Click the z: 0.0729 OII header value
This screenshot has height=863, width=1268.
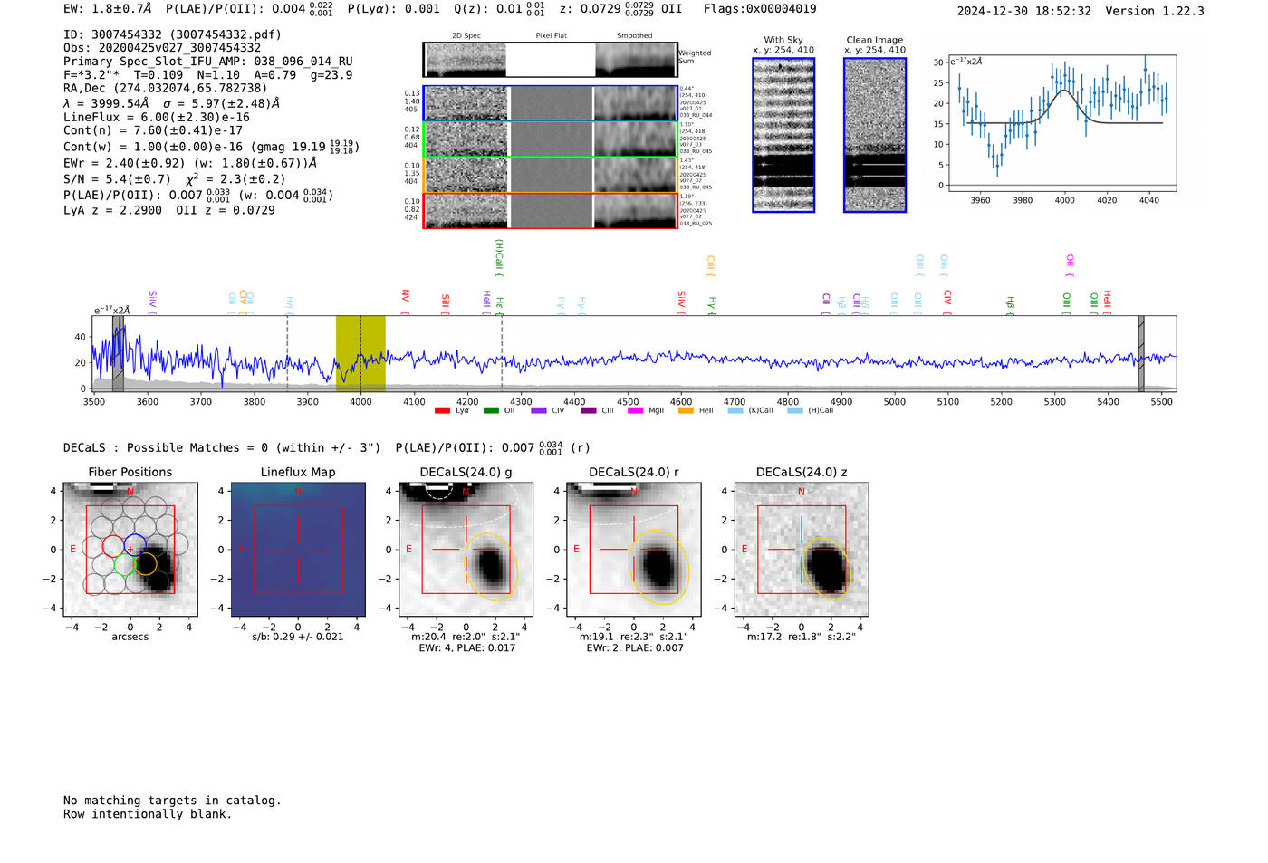pos(620,9)
